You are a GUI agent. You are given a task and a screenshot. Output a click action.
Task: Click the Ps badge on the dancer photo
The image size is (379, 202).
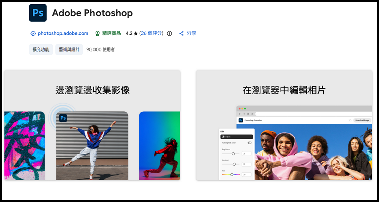coord(63,118)
